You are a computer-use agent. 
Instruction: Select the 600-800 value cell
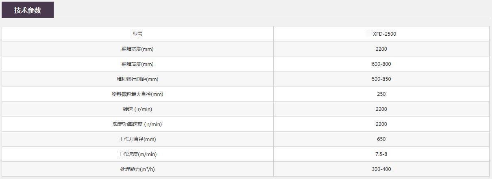click(381, 64)
